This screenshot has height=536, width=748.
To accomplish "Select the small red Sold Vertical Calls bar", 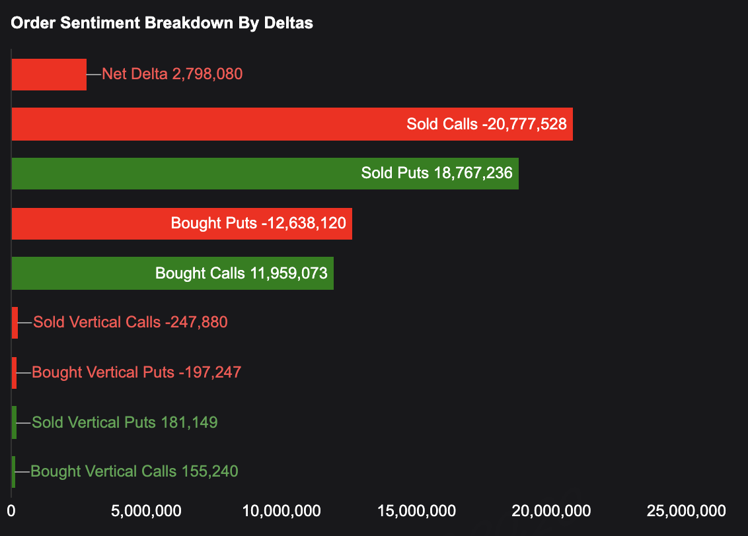I will [x=15, y=323].
